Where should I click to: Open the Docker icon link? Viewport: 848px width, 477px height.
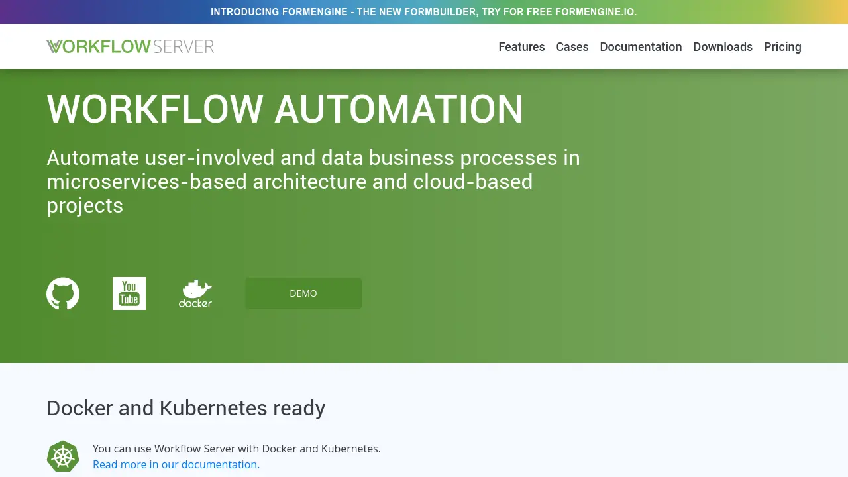195,293
